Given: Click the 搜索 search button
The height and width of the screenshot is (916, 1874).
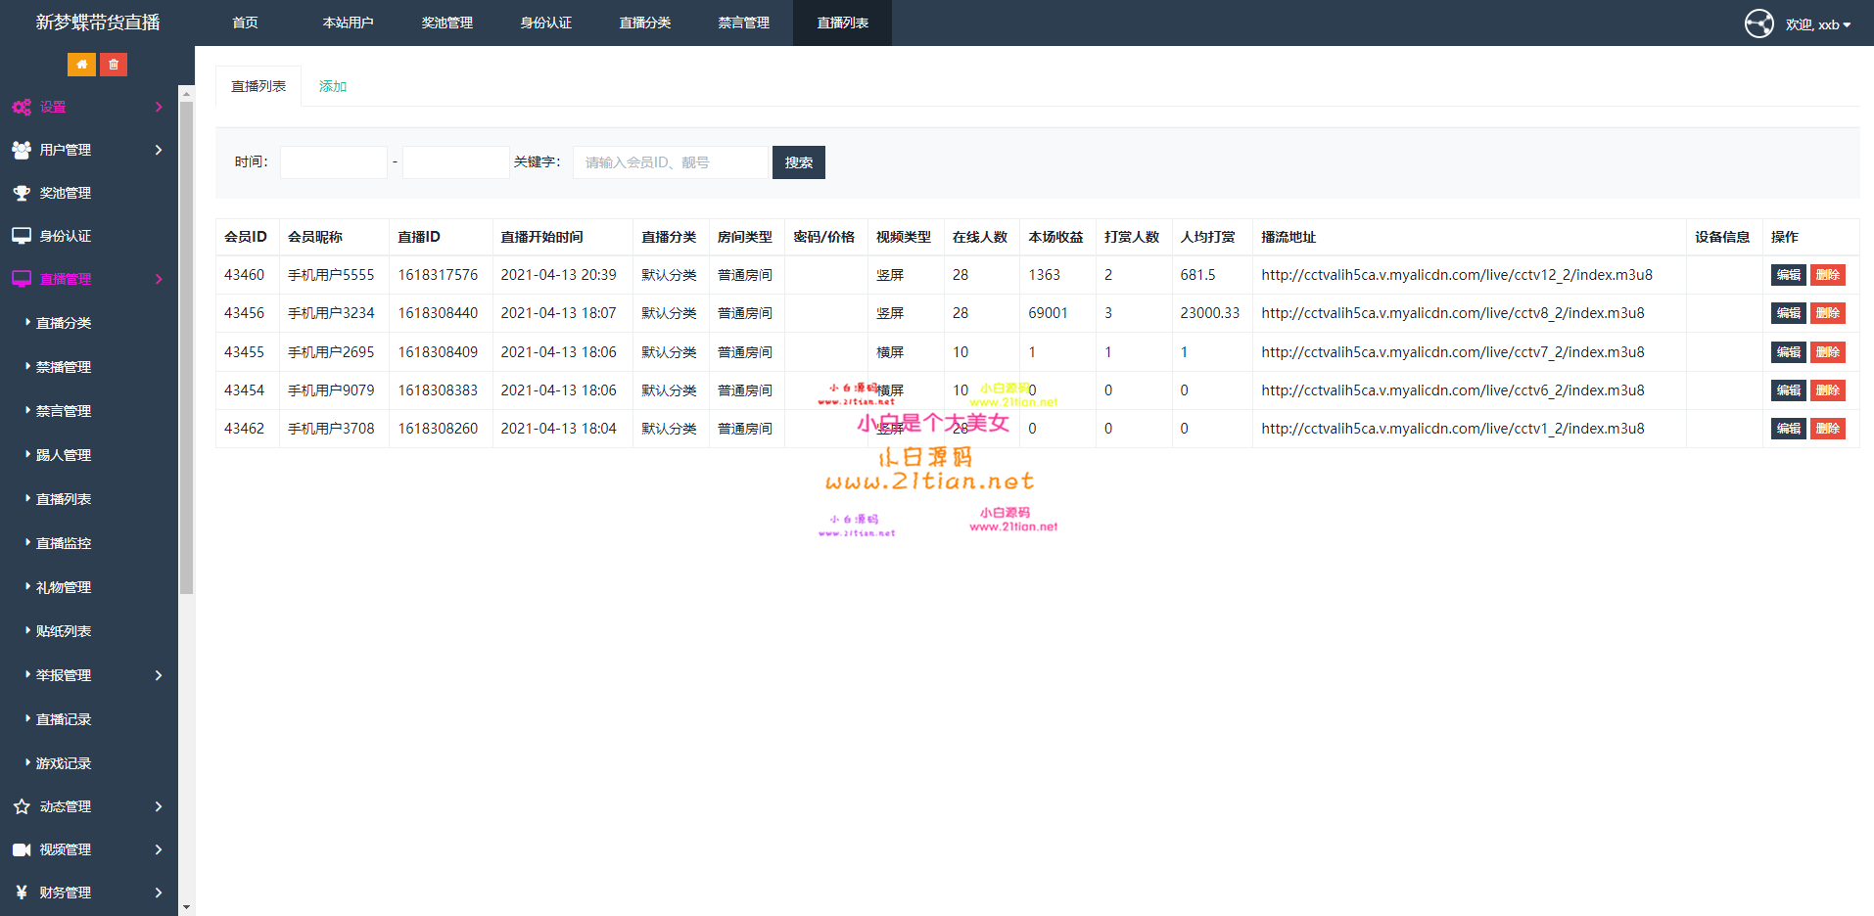Looking at the screenshot, I should [798, 162].
